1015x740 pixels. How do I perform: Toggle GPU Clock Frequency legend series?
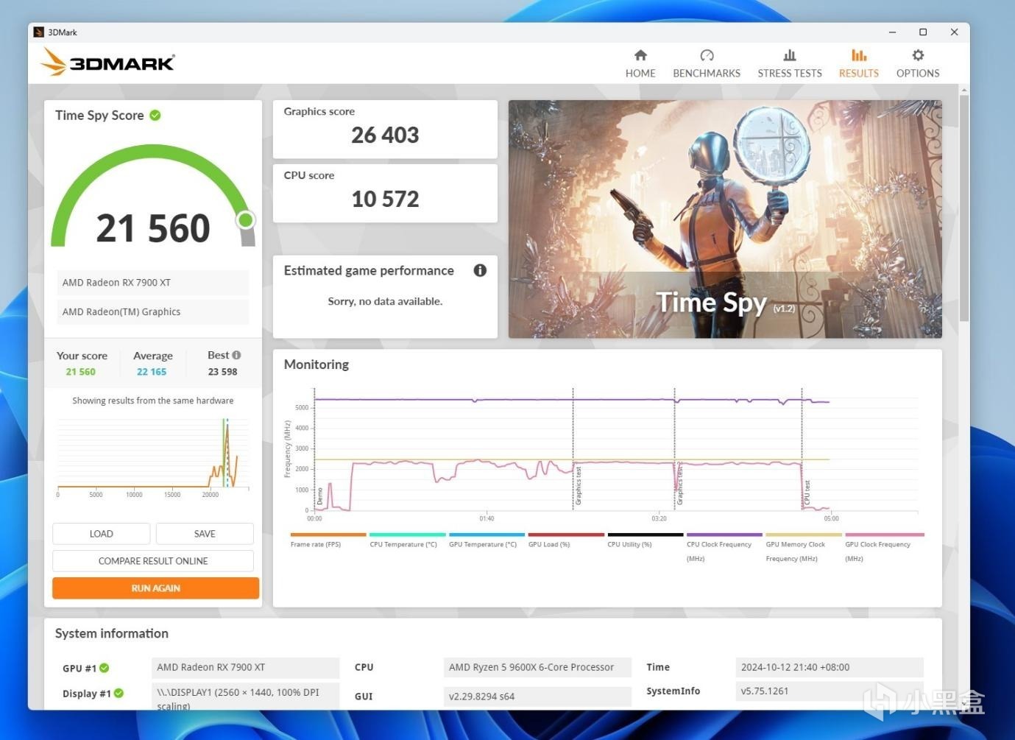(883, 548)
